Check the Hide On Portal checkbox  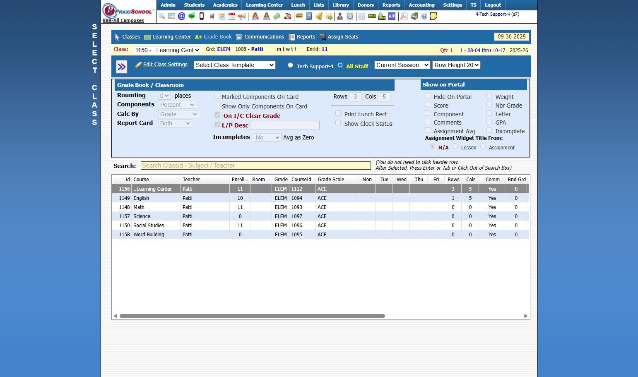coord(427,96)
